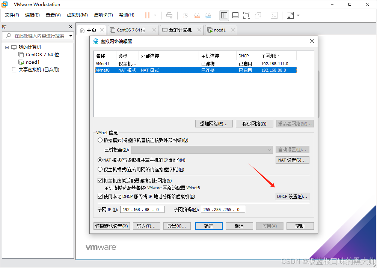Open NAT 设置 button
Viewport: 377px width, 268px height.
(292, 160)
